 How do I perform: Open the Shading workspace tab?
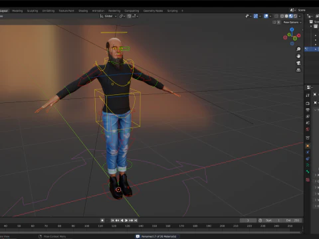[83, 11]
